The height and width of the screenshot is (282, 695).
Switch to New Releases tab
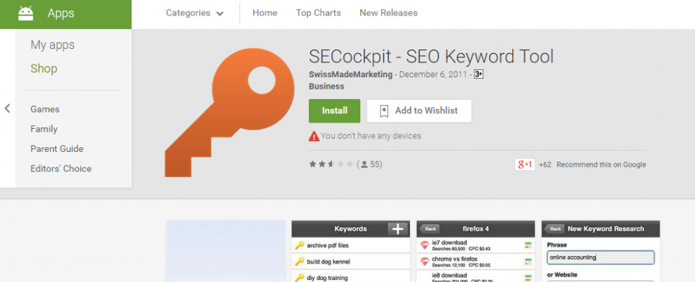pyautogui.click(x=388, y=14)
